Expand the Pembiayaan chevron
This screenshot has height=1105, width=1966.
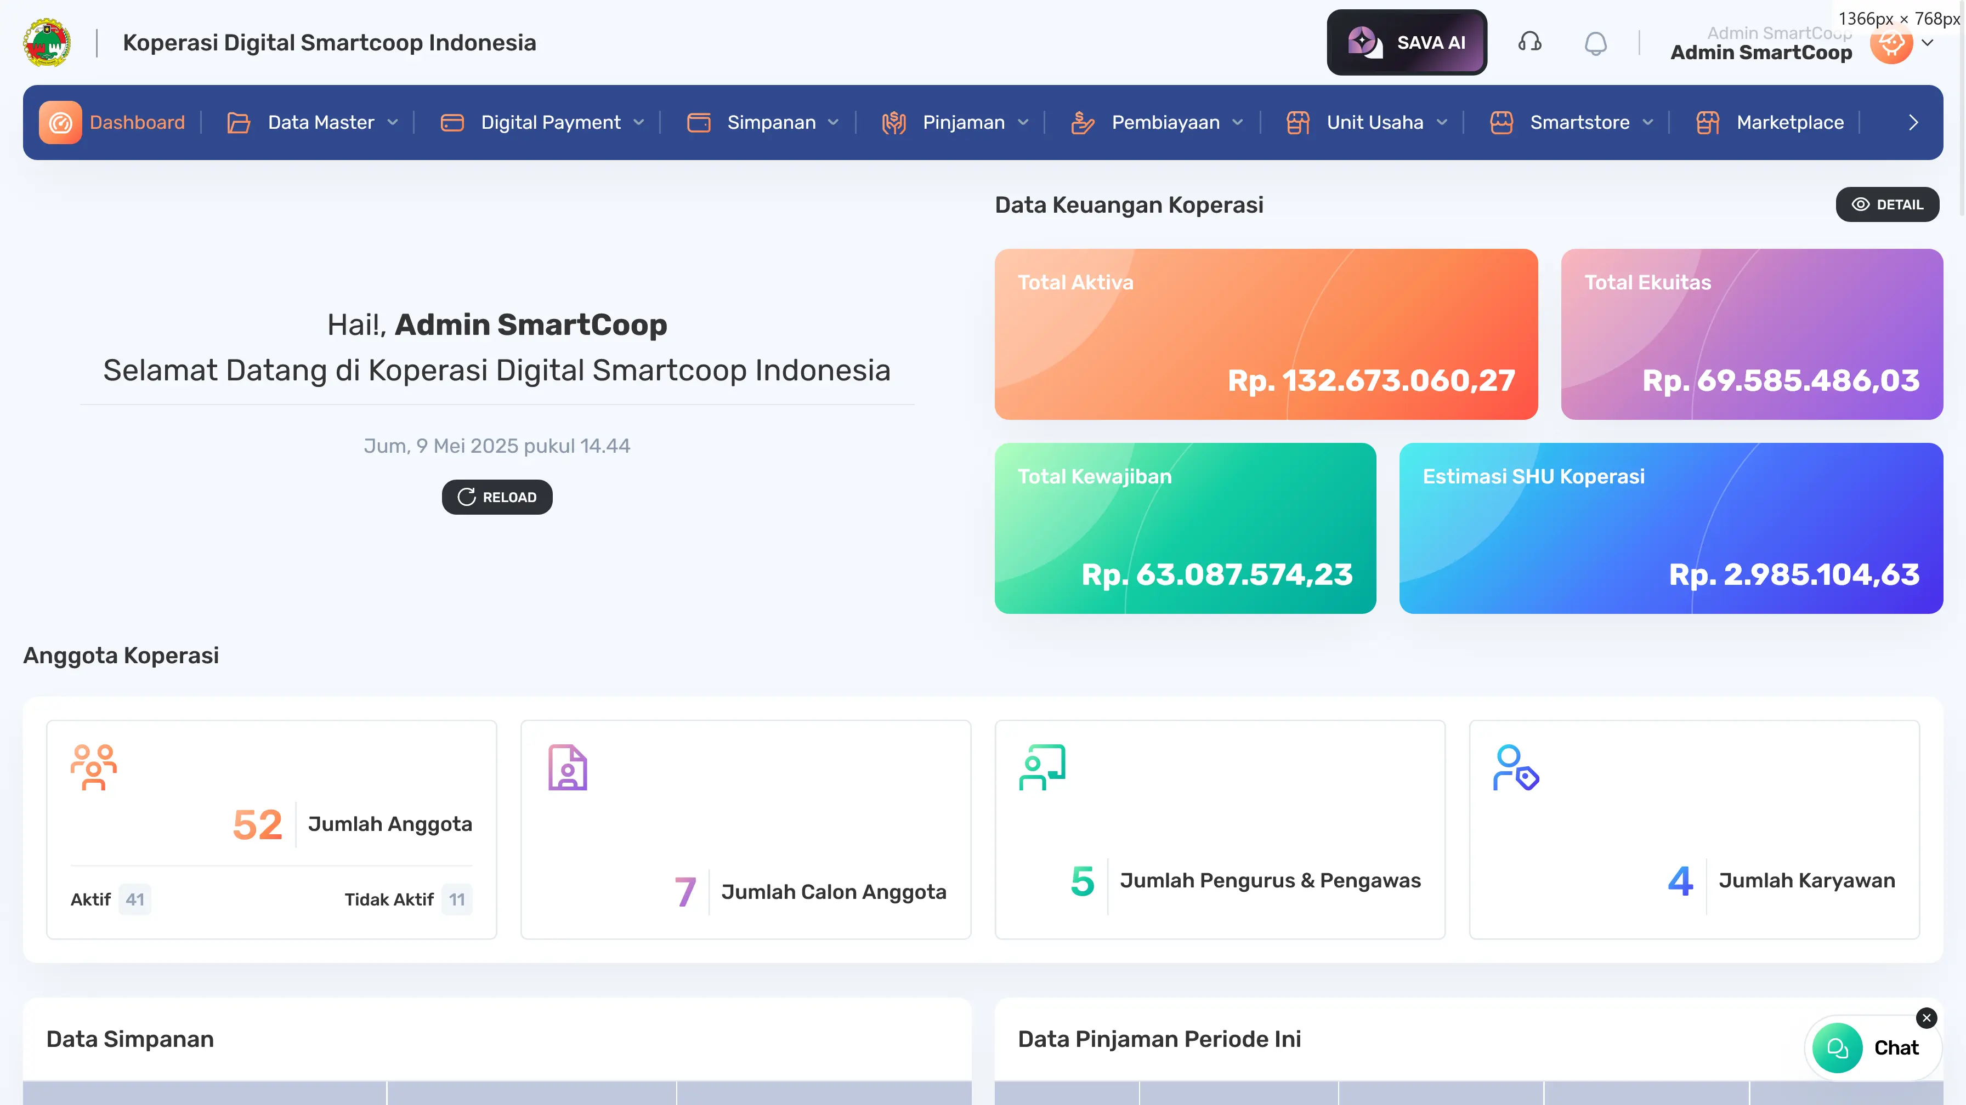(1238, 122)
